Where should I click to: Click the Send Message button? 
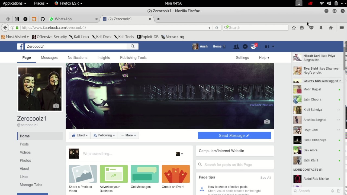coord(234,135)
